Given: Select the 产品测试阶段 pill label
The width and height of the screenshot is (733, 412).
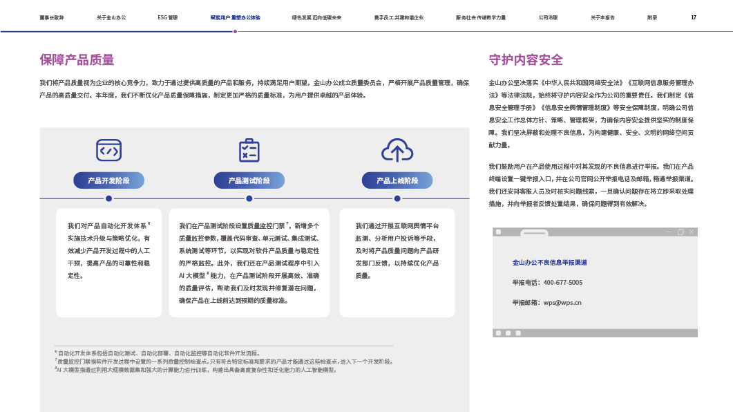Looking at the screenshot, I should [249, 180].
